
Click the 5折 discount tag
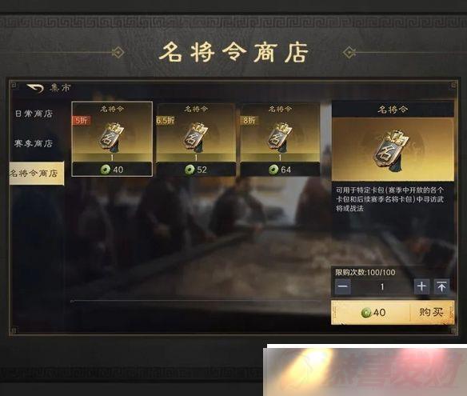[x=82, y=120]
